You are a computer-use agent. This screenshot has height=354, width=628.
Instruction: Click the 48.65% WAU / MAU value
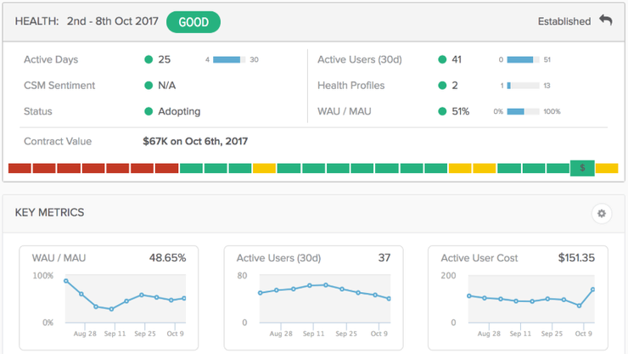pos(167,258)
